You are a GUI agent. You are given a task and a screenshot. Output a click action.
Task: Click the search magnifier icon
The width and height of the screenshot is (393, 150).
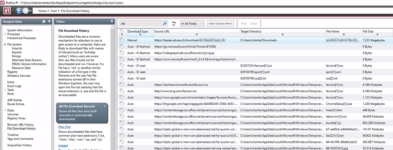(165, 24)
